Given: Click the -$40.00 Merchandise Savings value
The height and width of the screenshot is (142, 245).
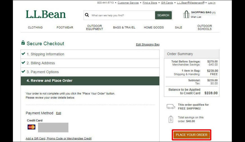Looking at the screenshot, I should (x=213, y=65).
